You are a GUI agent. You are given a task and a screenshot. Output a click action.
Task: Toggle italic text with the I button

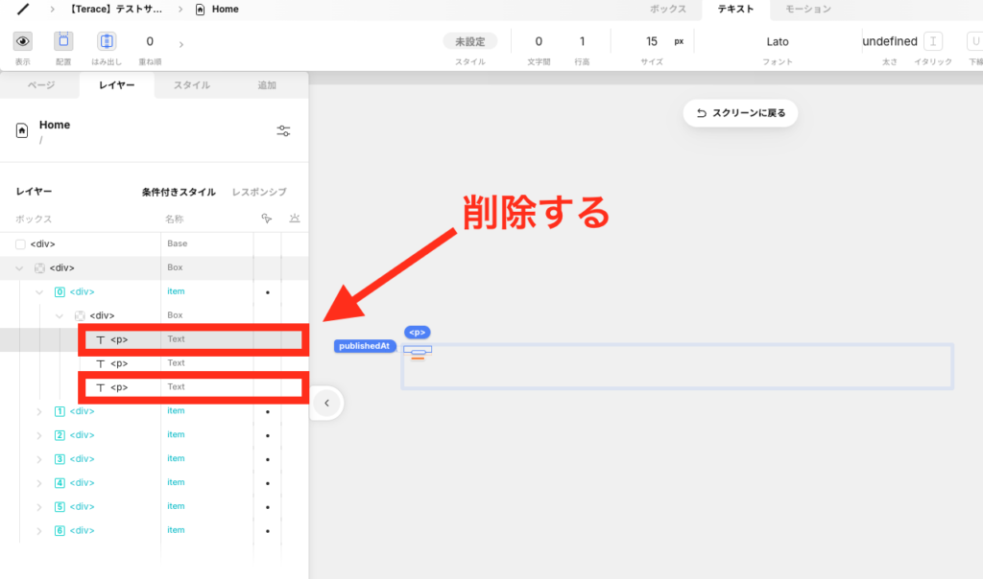point(933,41)
